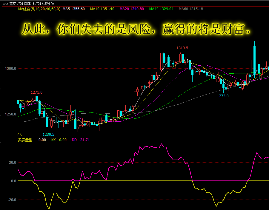Select the MA60 1315.18 label

point(191,9)
